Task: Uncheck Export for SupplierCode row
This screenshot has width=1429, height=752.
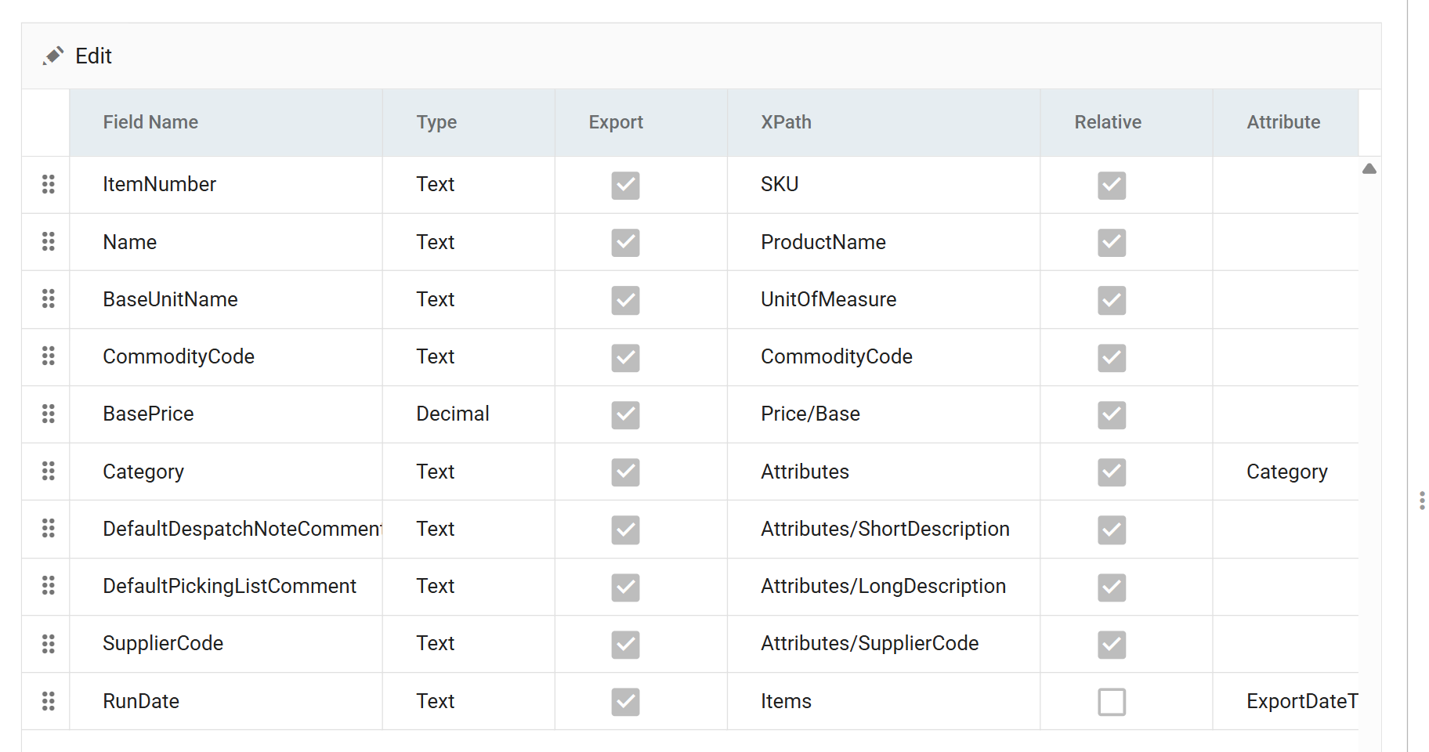Action: 625,644
